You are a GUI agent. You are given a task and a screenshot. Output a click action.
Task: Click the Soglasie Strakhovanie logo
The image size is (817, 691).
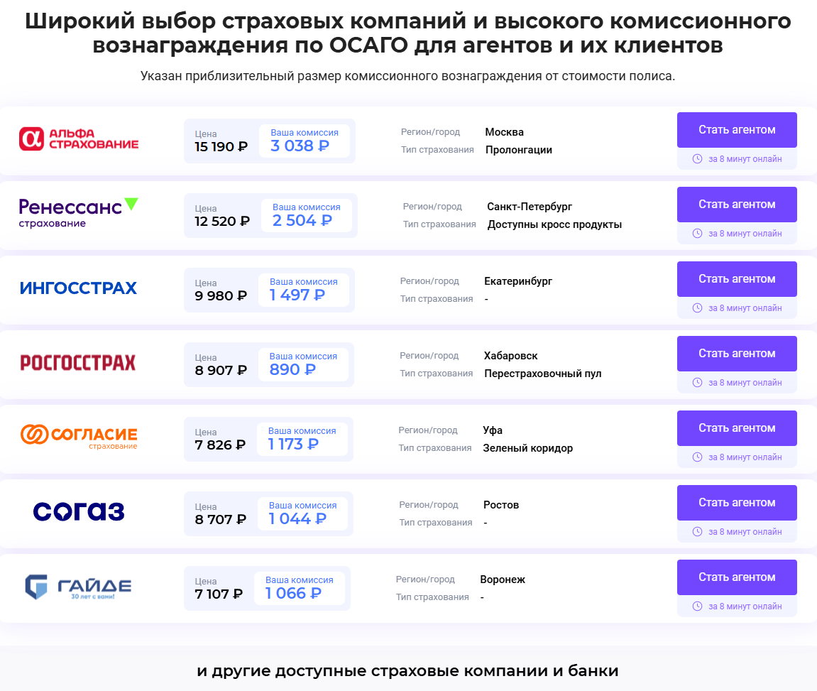coord(79,436)
